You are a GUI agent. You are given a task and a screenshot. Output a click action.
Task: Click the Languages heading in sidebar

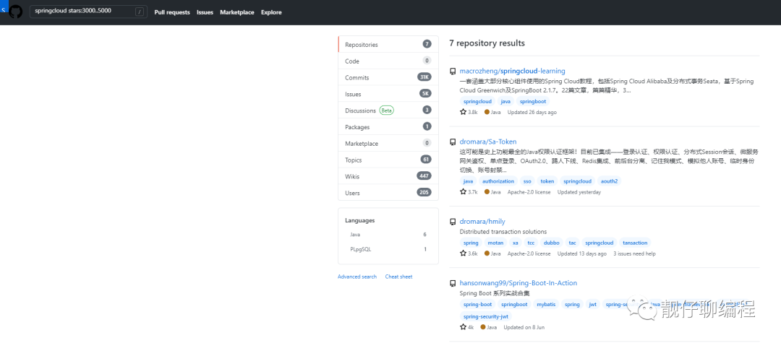pos(359,220)
